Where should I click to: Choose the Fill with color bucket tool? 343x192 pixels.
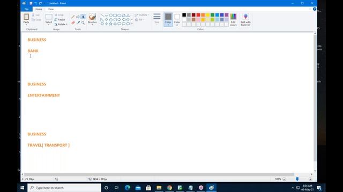coord(78,17)
